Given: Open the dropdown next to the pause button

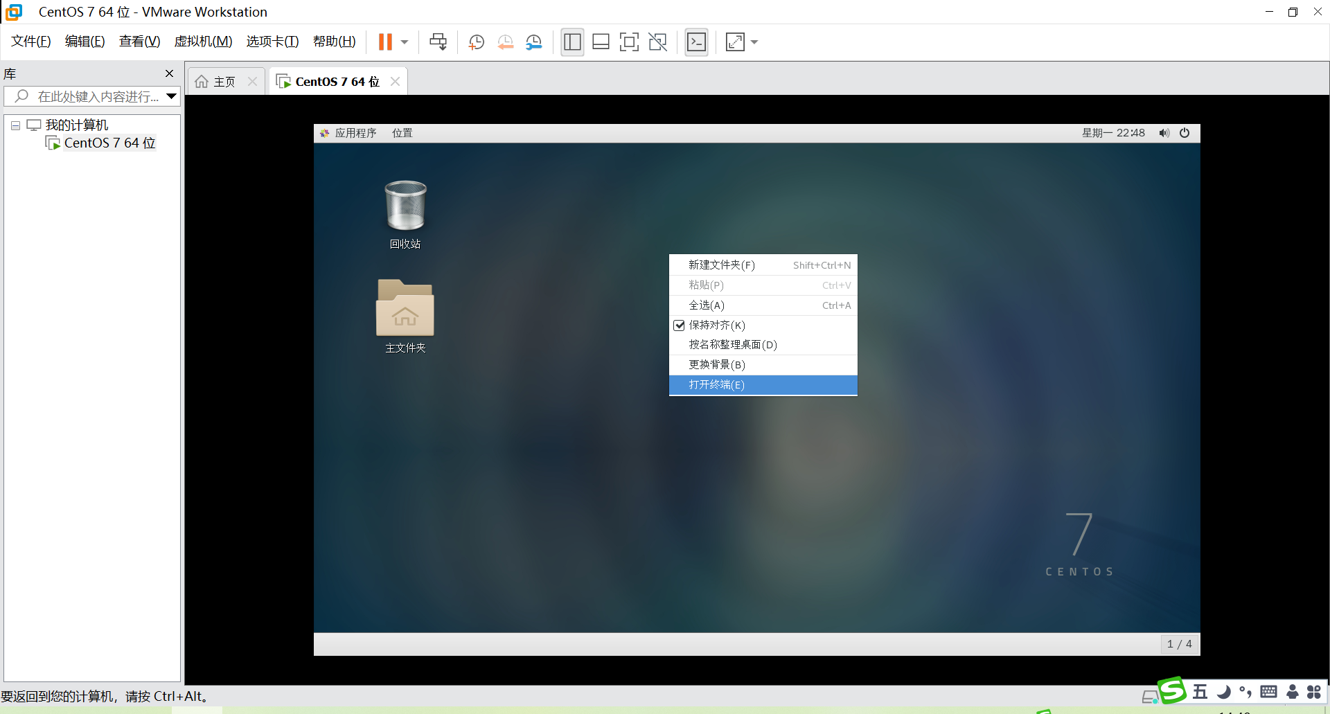Looking at the screenshot, I should [405, 42].
